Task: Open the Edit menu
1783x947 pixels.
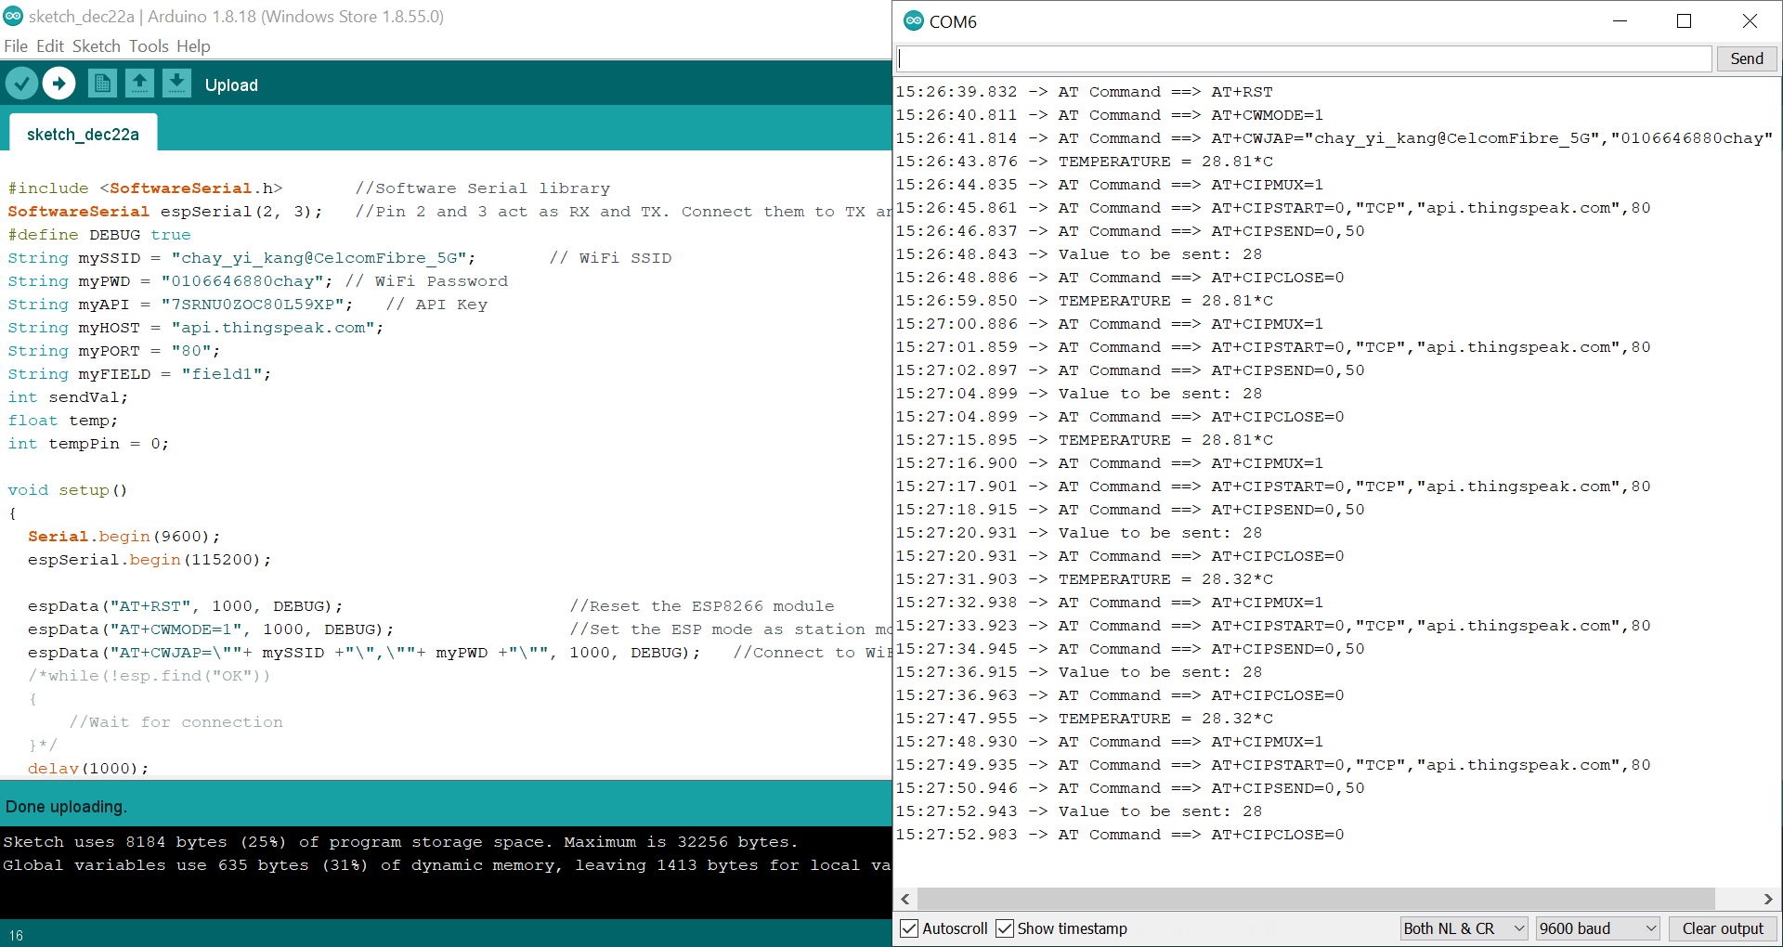Action: (x=50, y=46)
